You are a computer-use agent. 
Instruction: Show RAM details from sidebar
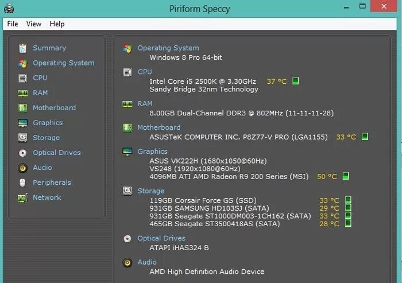coord(40,92)
